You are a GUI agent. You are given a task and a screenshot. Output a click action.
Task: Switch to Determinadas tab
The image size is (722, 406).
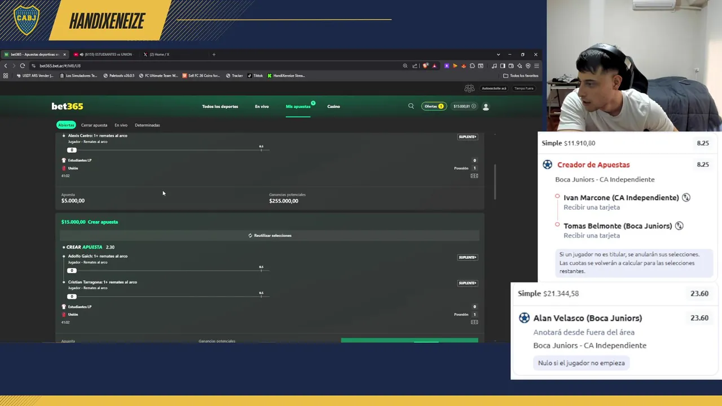pyautogui.click(x=147, y=125)
